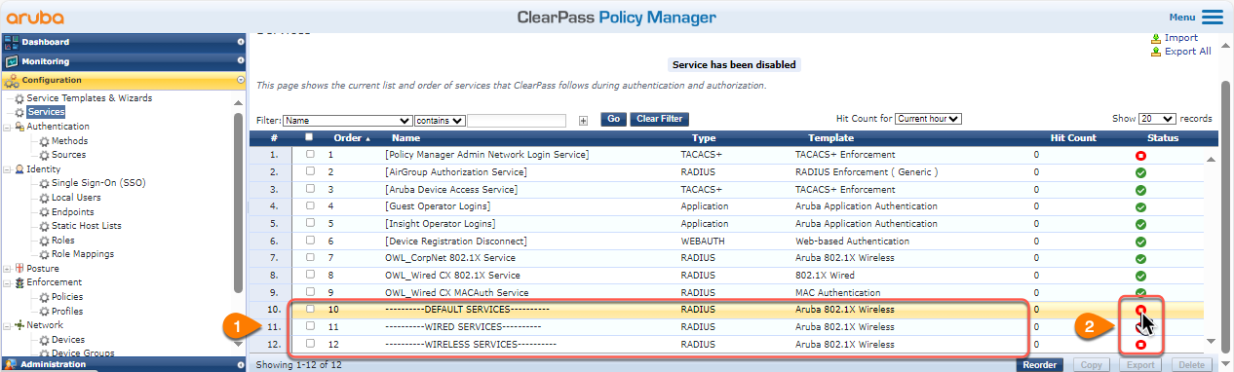This screenshot has width=1234, height=372.
Task: Collapse the Network tree node
Action: (8, 325)
